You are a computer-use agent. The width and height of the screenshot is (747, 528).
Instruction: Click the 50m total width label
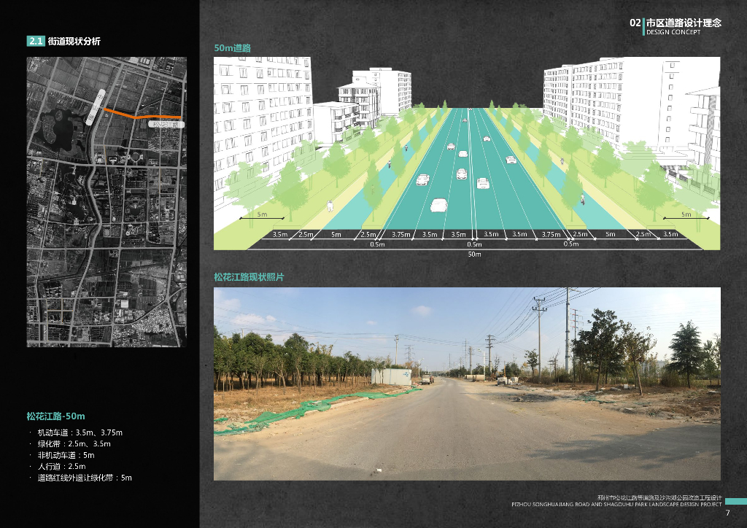click(474, 255)
